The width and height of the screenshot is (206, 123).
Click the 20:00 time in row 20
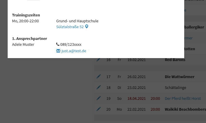155,109
